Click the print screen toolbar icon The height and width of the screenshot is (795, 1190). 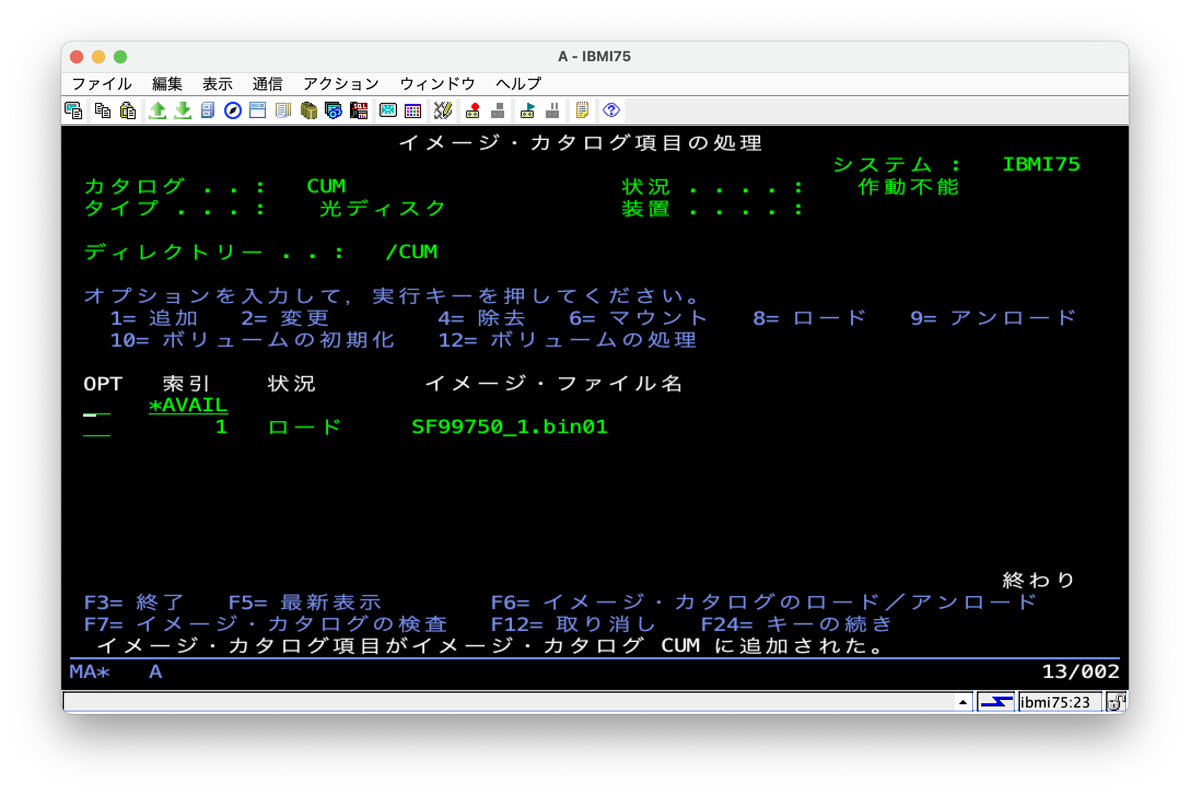click(x=73, y=111)
